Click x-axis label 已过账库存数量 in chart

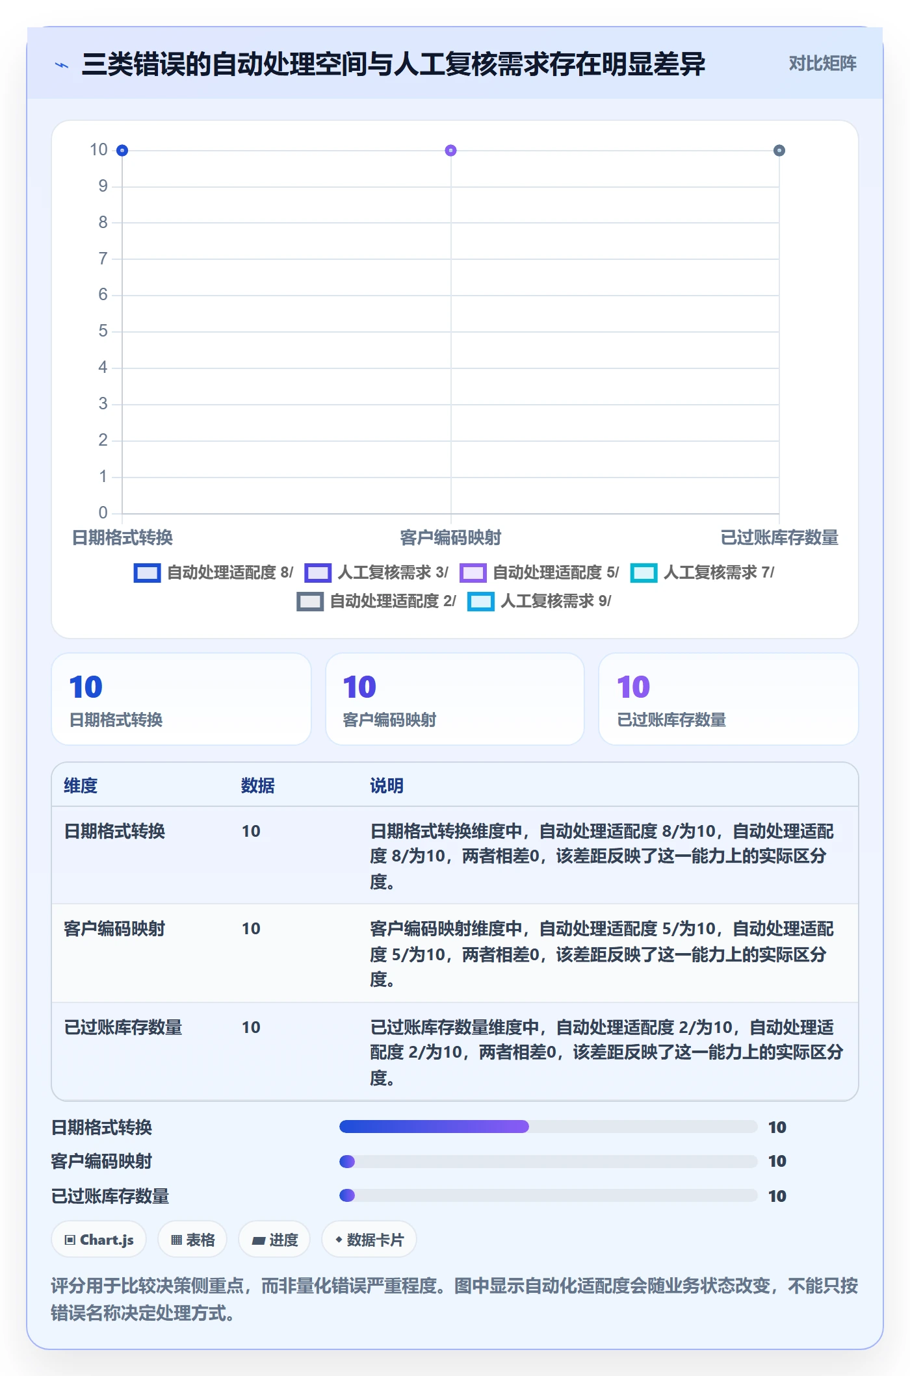(779, 538)
